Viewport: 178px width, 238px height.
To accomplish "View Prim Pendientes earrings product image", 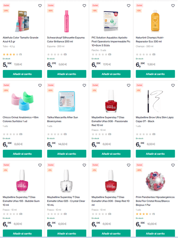I will click(x=155, y=181).
